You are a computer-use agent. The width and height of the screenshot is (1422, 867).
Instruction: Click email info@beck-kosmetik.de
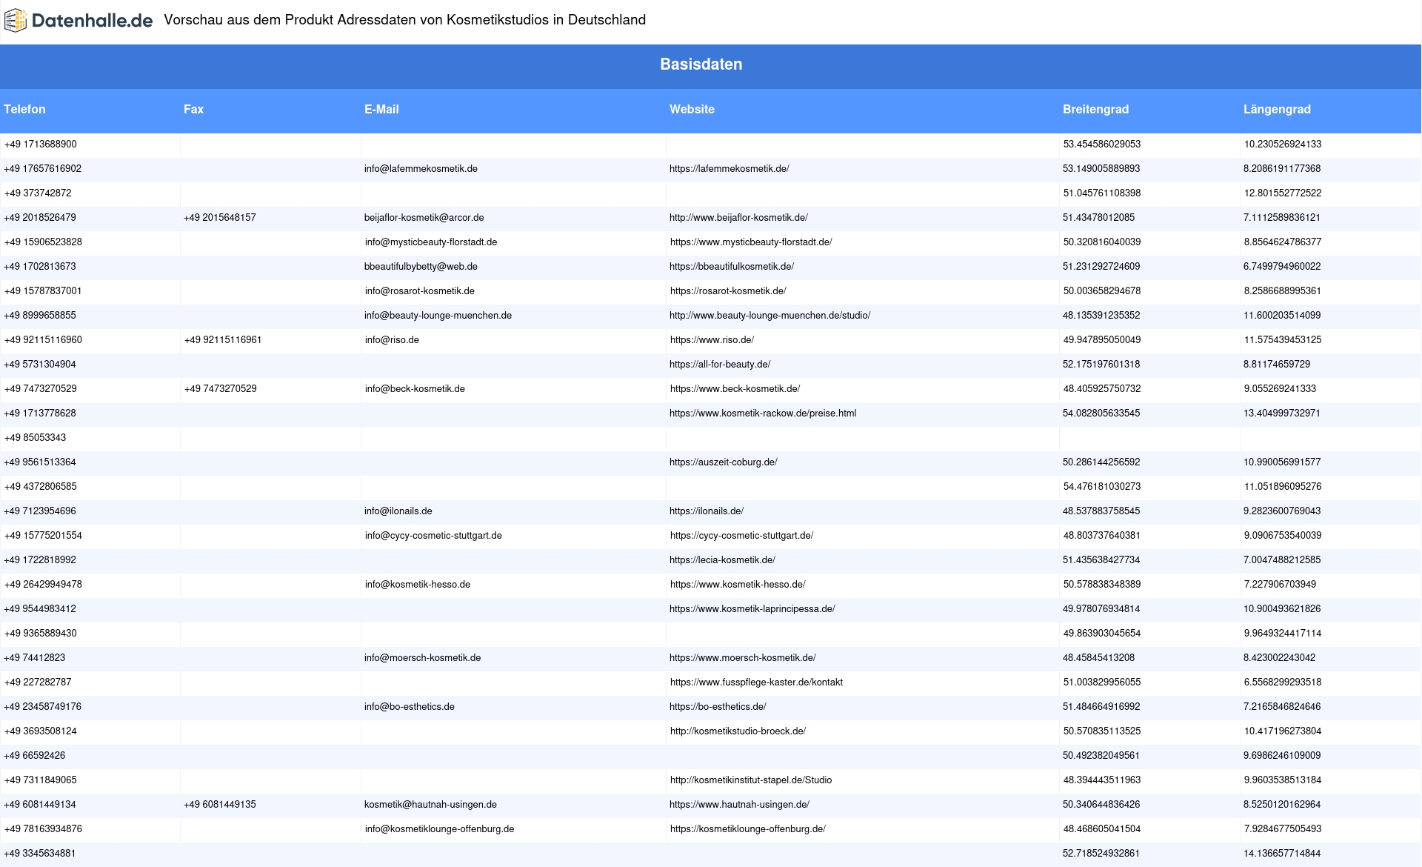click(415, 389)
